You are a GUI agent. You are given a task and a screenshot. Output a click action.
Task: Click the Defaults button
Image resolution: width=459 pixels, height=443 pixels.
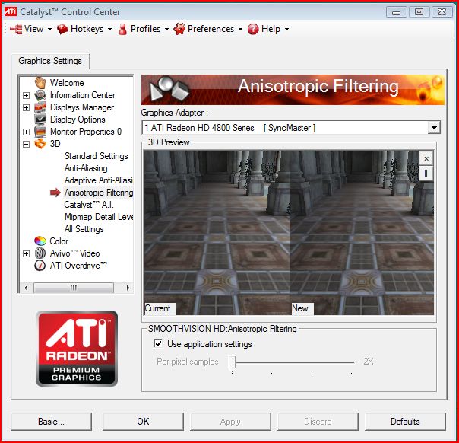coord(406,422)
